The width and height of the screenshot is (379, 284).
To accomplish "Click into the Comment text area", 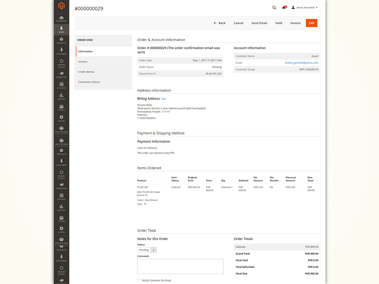I will tap(180, 266).
